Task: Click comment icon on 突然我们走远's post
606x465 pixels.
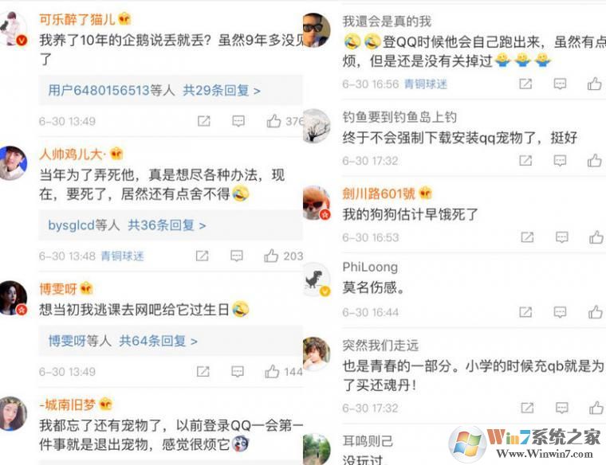Action: click(561, 408)
